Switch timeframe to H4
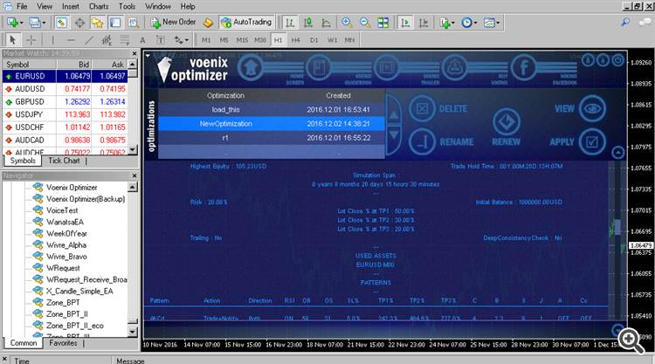The image size is (655, 364). pyautogui.click(x=296, y=40)
